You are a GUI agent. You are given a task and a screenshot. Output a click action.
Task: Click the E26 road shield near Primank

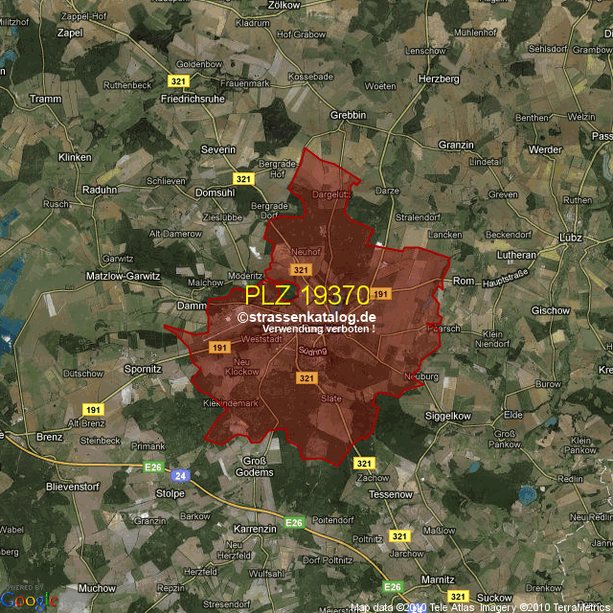152,466
